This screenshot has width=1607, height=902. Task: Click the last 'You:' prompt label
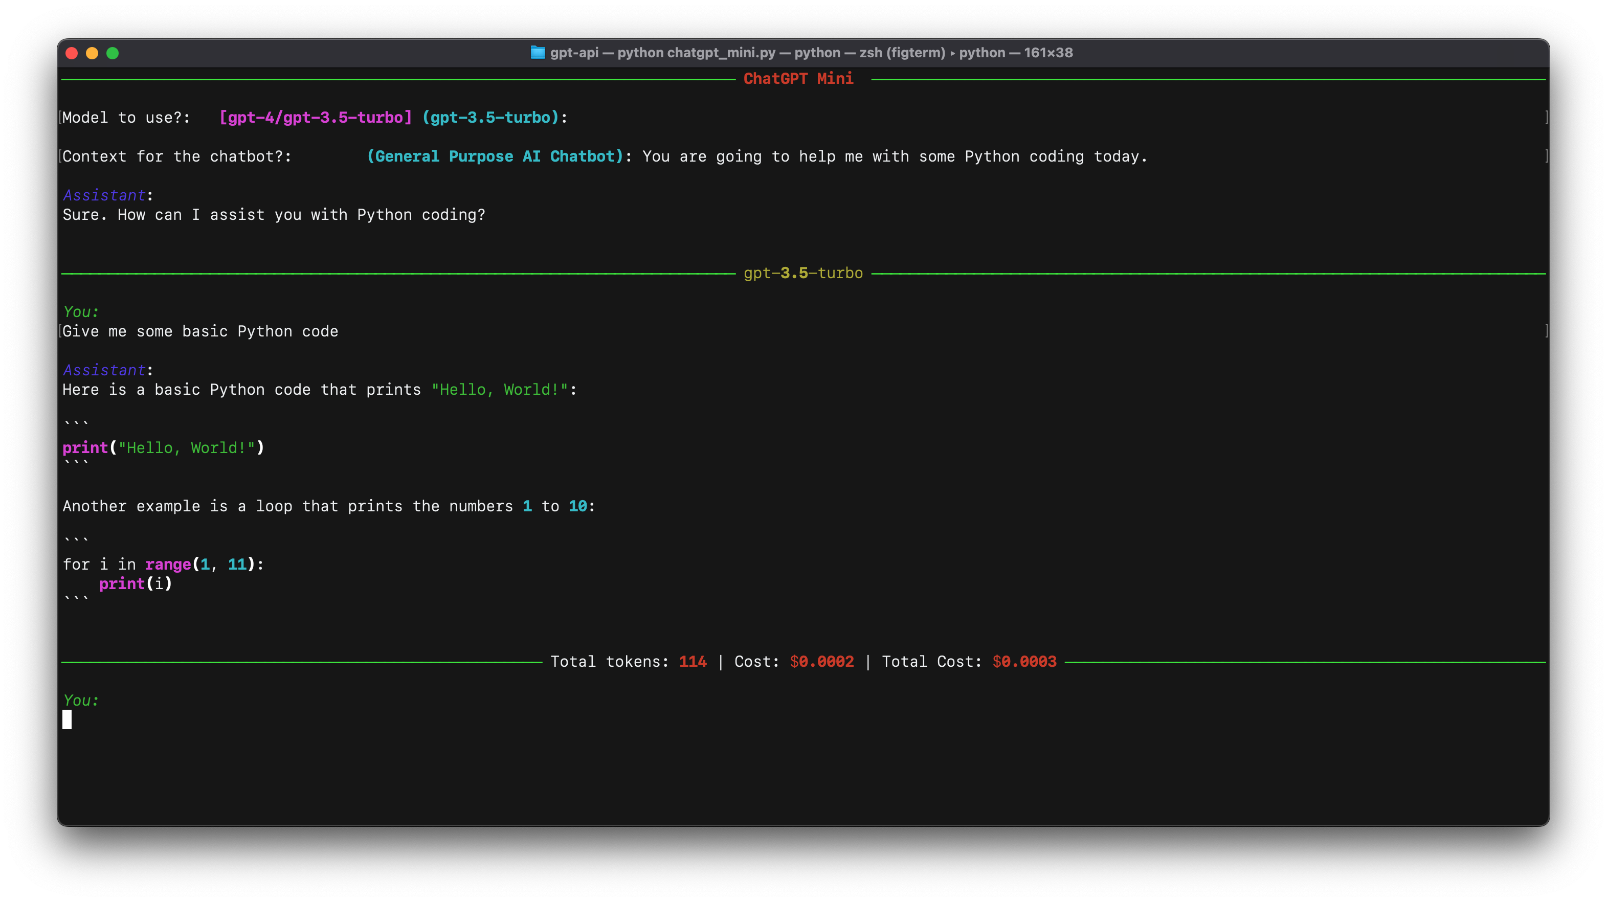pyautogui.click(x=81, y=701)
